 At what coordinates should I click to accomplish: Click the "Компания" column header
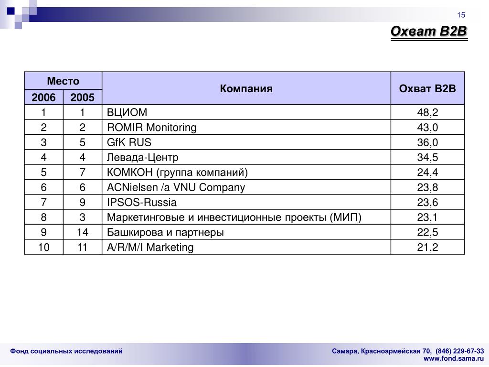point(246,88)
